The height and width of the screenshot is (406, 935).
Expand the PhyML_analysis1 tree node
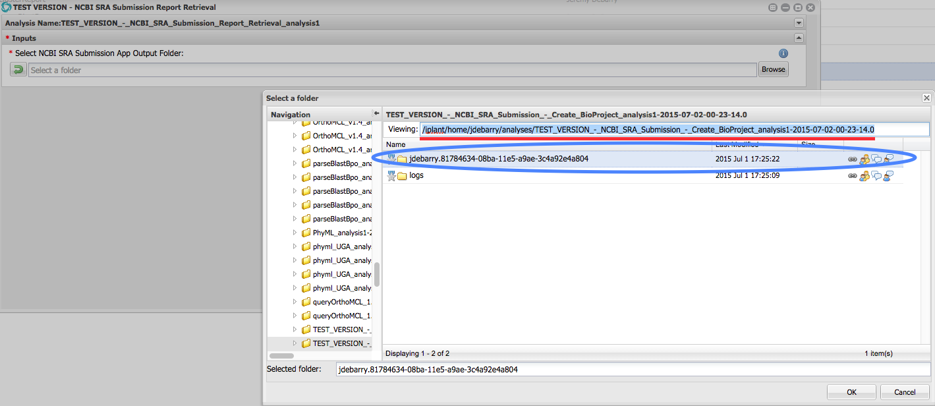click(295, 233)
